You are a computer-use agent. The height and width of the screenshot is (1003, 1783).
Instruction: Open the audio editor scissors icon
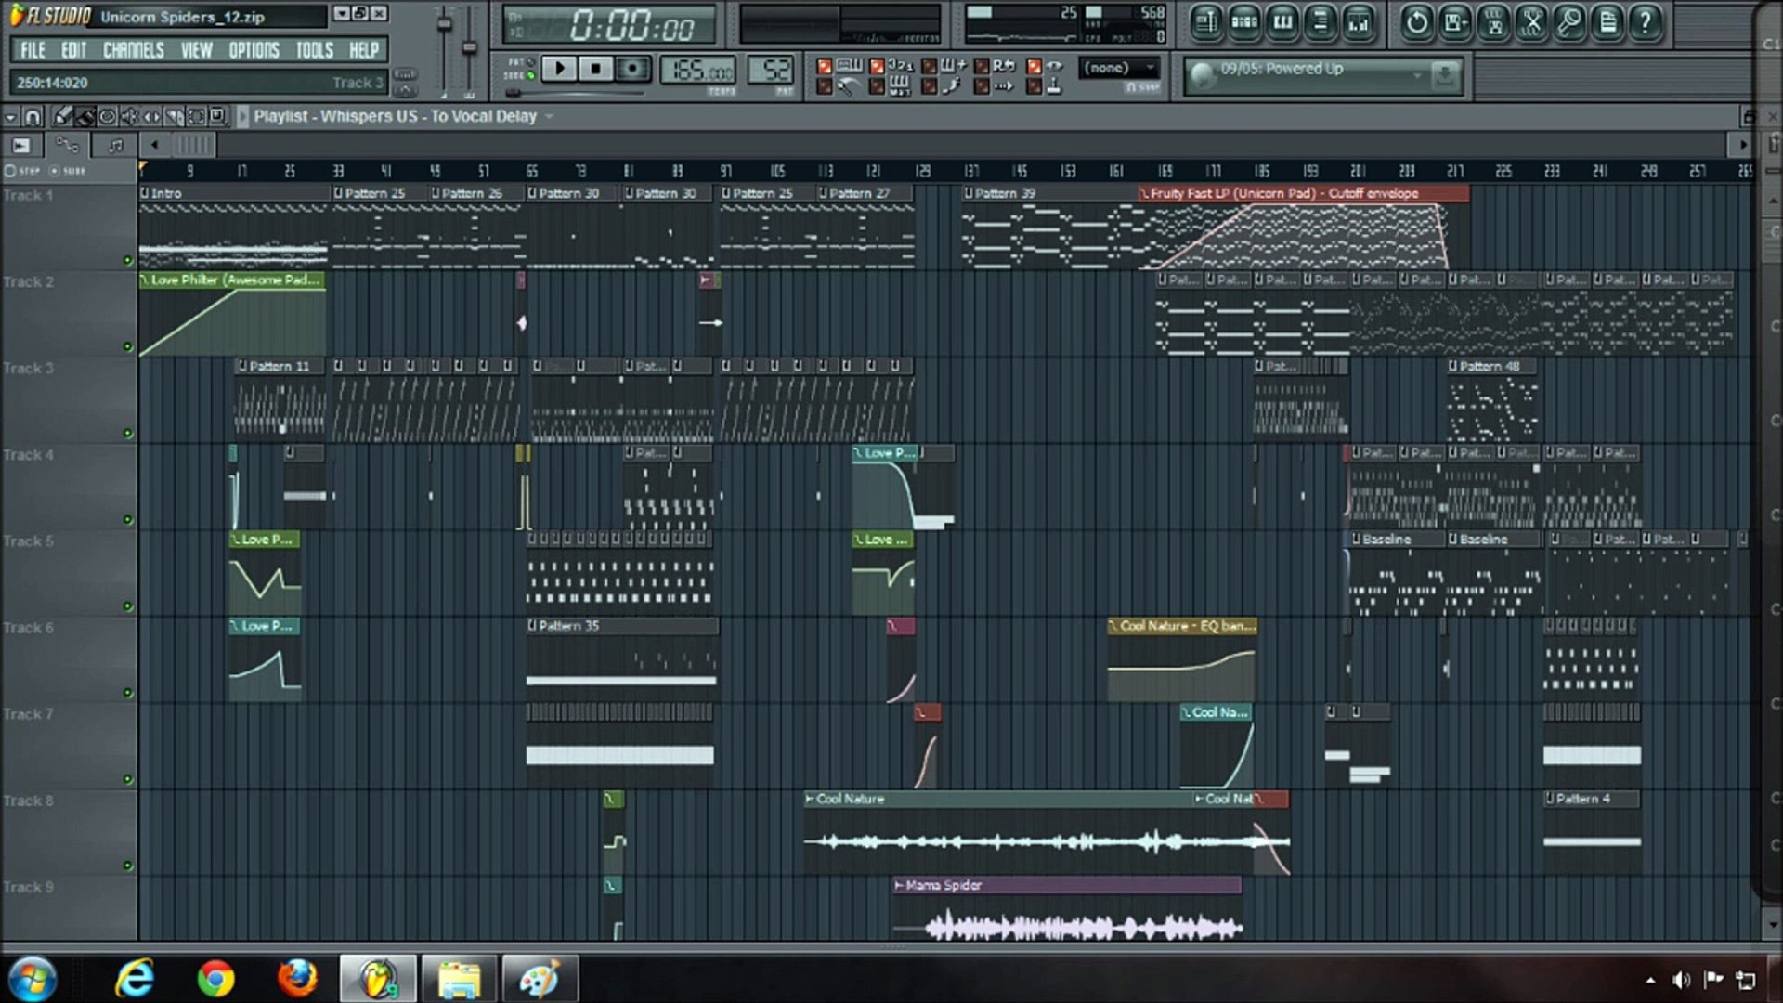click(x=1531, y=22)
